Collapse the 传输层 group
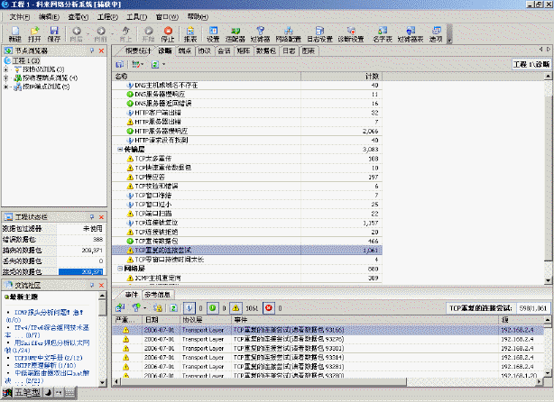 (120, 150)
